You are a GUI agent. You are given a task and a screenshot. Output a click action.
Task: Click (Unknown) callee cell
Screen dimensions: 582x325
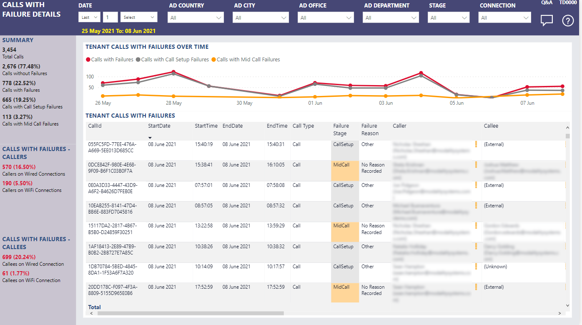point(495,267)
